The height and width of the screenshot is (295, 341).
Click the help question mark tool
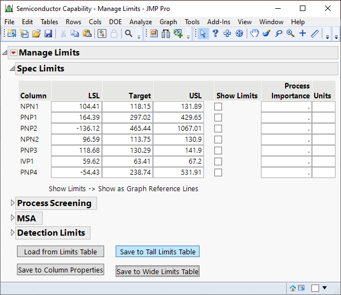[x=215, y=34]
